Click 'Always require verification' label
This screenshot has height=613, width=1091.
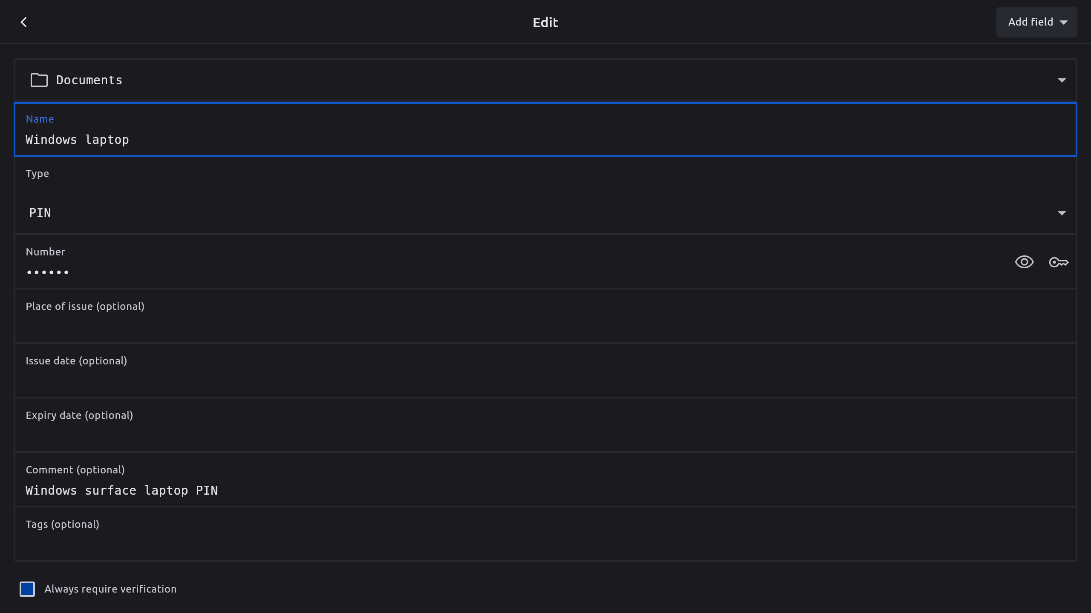[x=110, y=589]
